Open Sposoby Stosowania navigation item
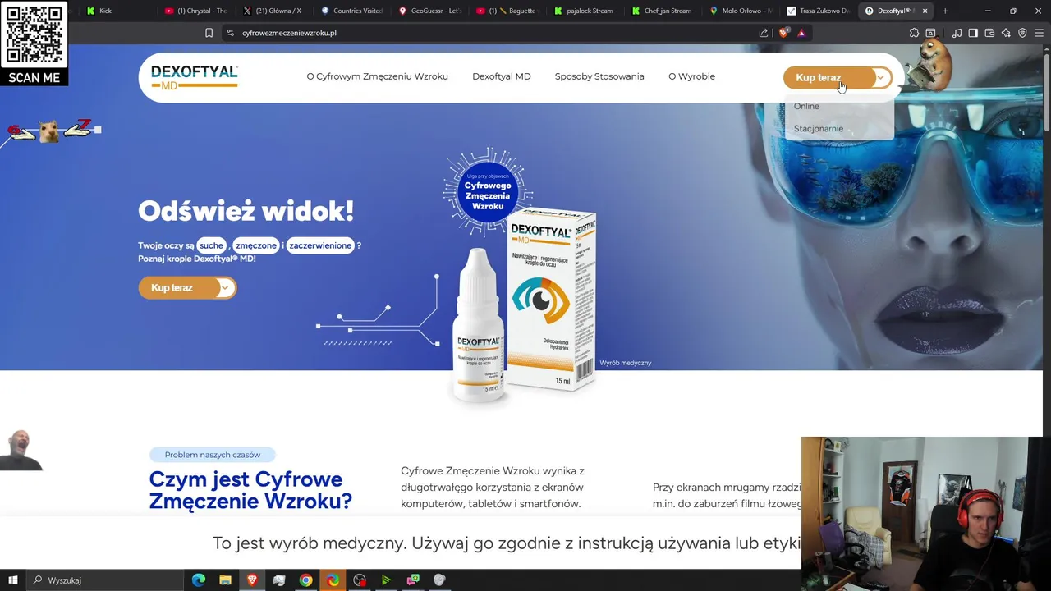Image resolution: width=1051 pixels, height=591 pixels. coord(599,76)
